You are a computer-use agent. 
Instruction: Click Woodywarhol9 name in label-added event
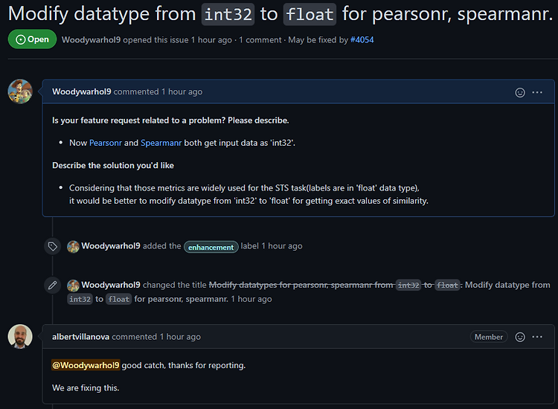[x=111, y=246]
